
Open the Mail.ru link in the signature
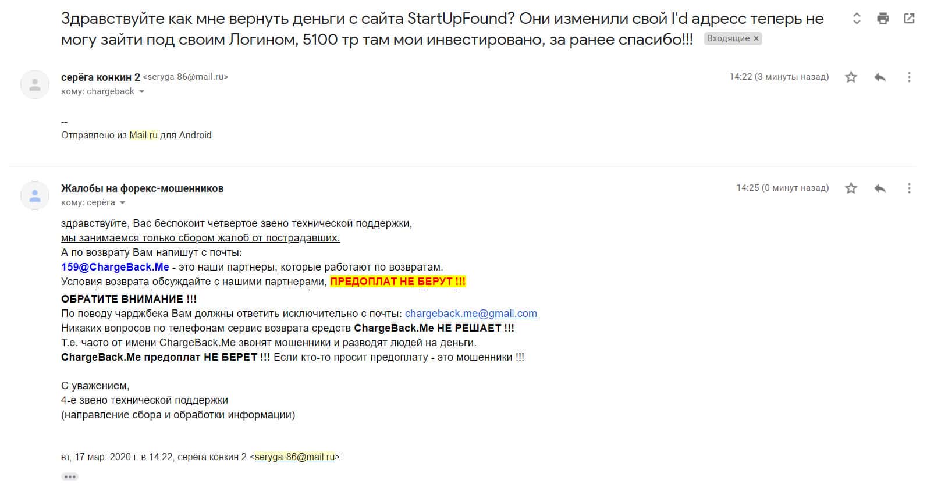coord(143,135)
